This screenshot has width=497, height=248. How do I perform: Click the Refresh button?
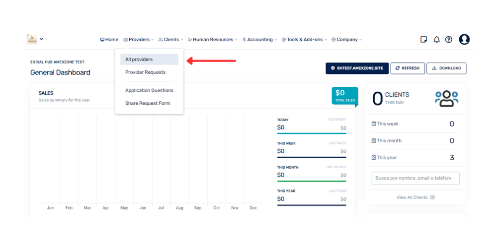click(x=408, y=68)
